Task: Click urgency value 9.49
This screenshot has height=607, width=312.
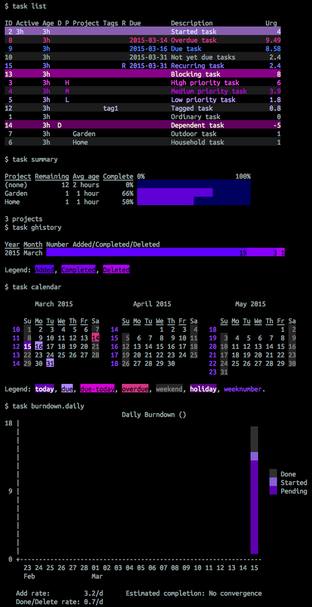Action: pos(273,40)
